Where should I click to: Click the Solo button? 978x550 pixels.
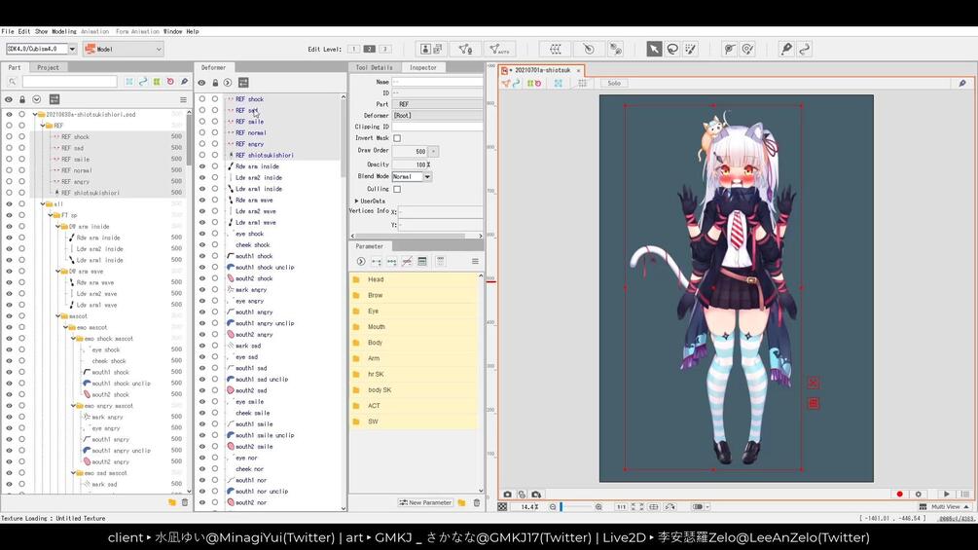[614, 83]
